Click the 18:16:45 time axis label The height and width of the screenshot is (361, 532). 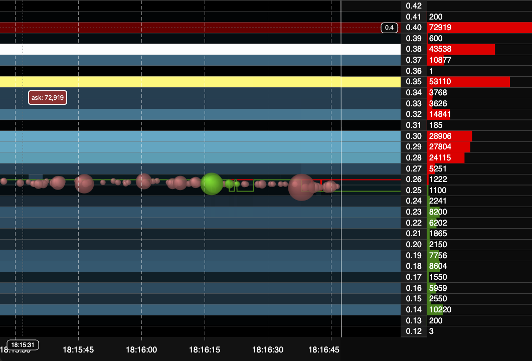(x=324, y=350)
